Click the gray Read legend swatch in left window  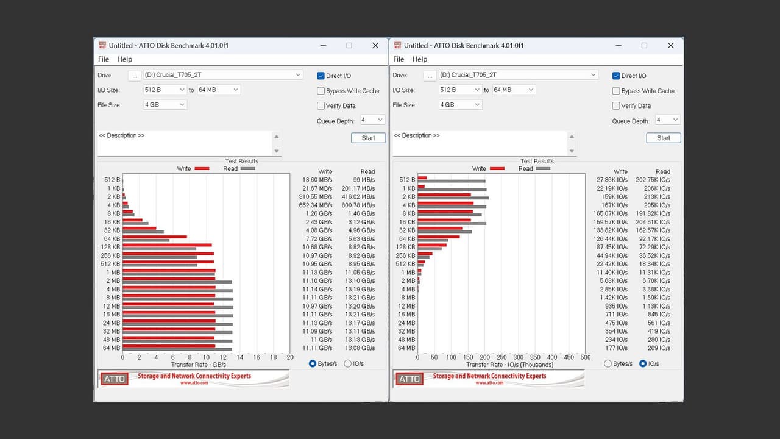(248, 168)
